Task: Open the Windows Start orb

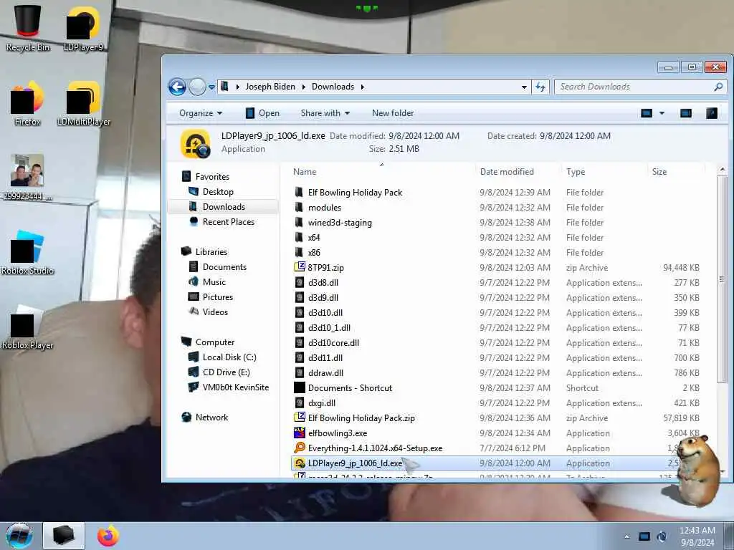Action: [19, 536]
